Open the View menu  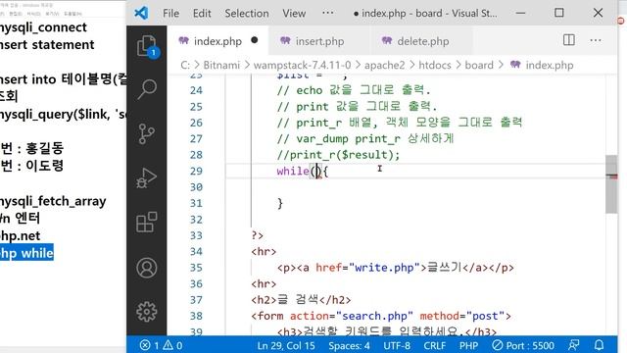pos(294,13)
